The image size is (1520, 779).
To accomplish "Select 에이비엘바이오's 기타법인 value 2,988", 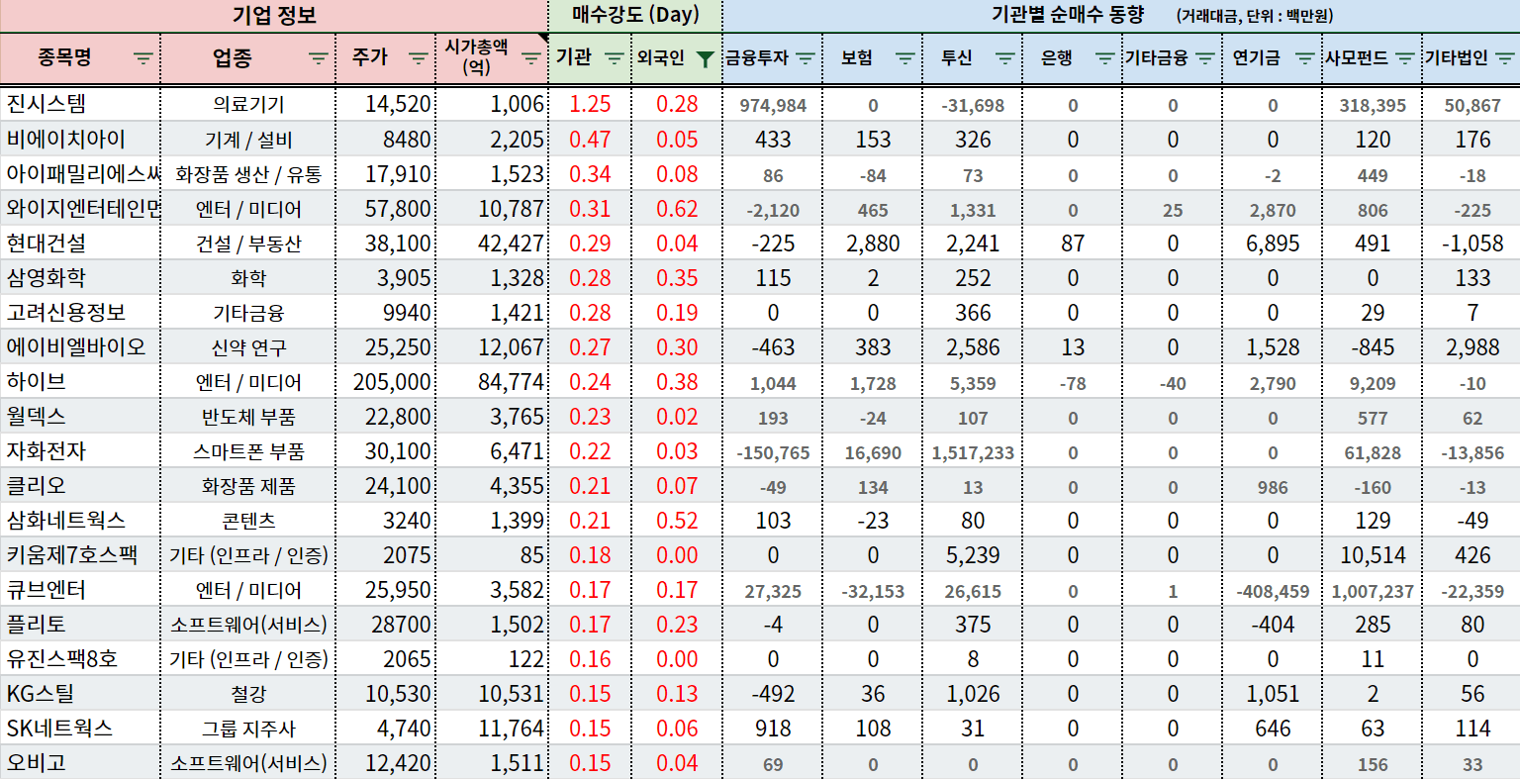I will (1472, 346).
